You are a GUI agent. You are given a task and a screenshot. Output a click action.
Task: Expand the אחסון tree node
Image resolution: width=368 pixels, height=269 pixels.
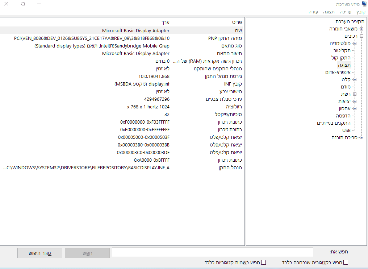coord(355,109)
